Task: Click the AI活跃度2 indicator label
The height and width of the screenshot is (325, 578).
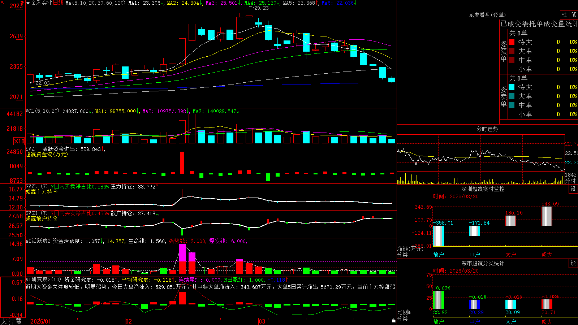Action: (x=38, y=241)
